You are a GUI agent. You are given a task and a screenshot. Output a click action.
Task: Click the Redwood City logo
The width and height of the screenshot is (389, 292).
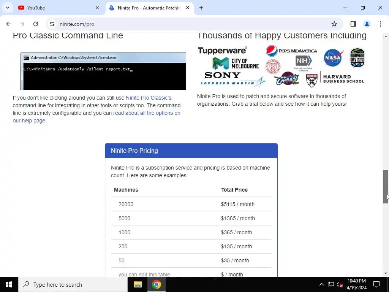pos(357,58)
